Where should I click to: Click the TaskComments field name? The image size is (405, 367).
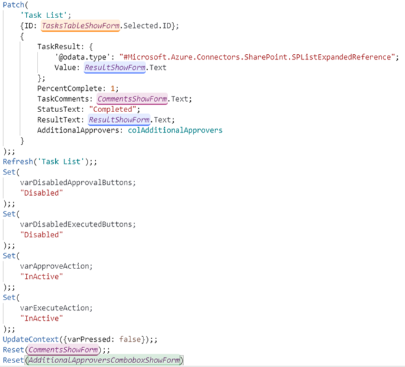tap(63, 99)
